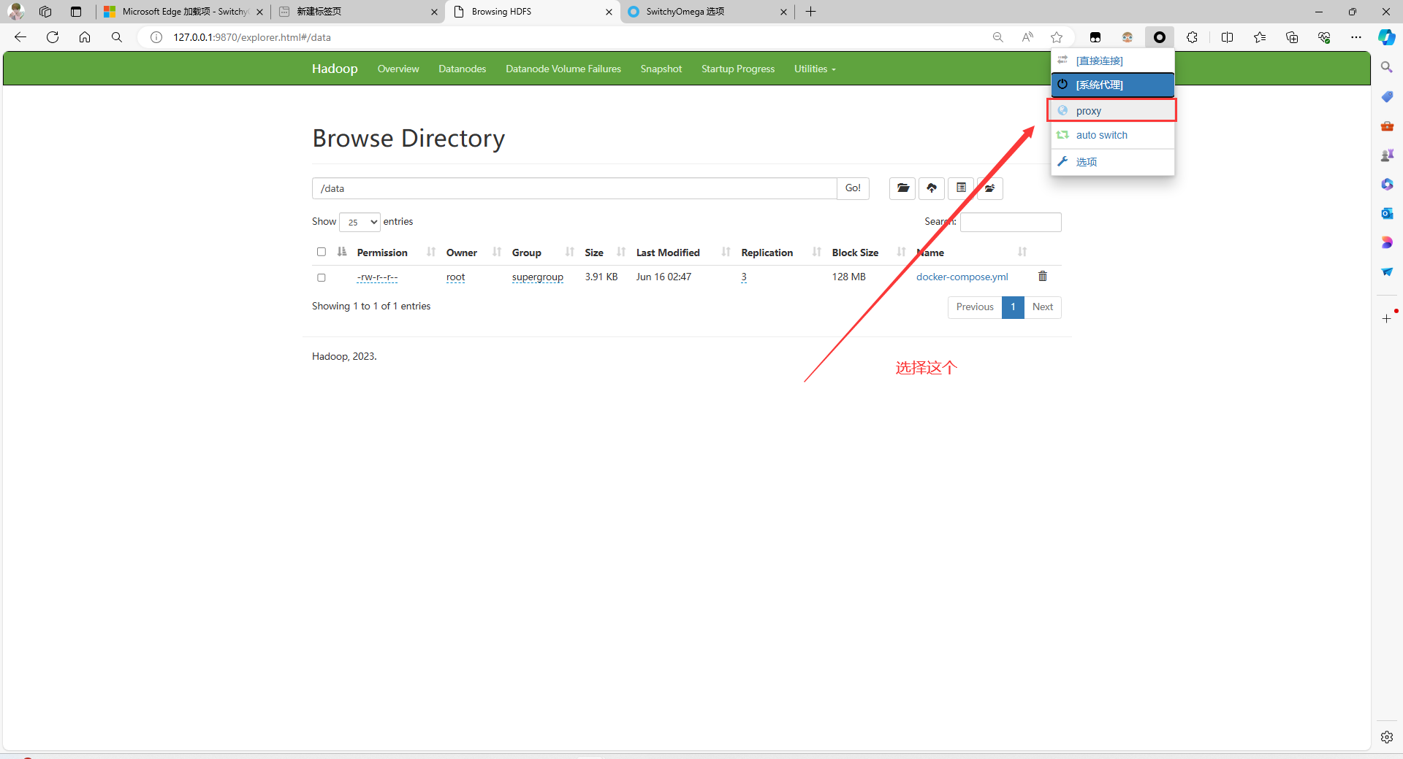Select auto switch in SwitchyOmega menu
The image size is (1403, 759).
(x=1112, y=135)
